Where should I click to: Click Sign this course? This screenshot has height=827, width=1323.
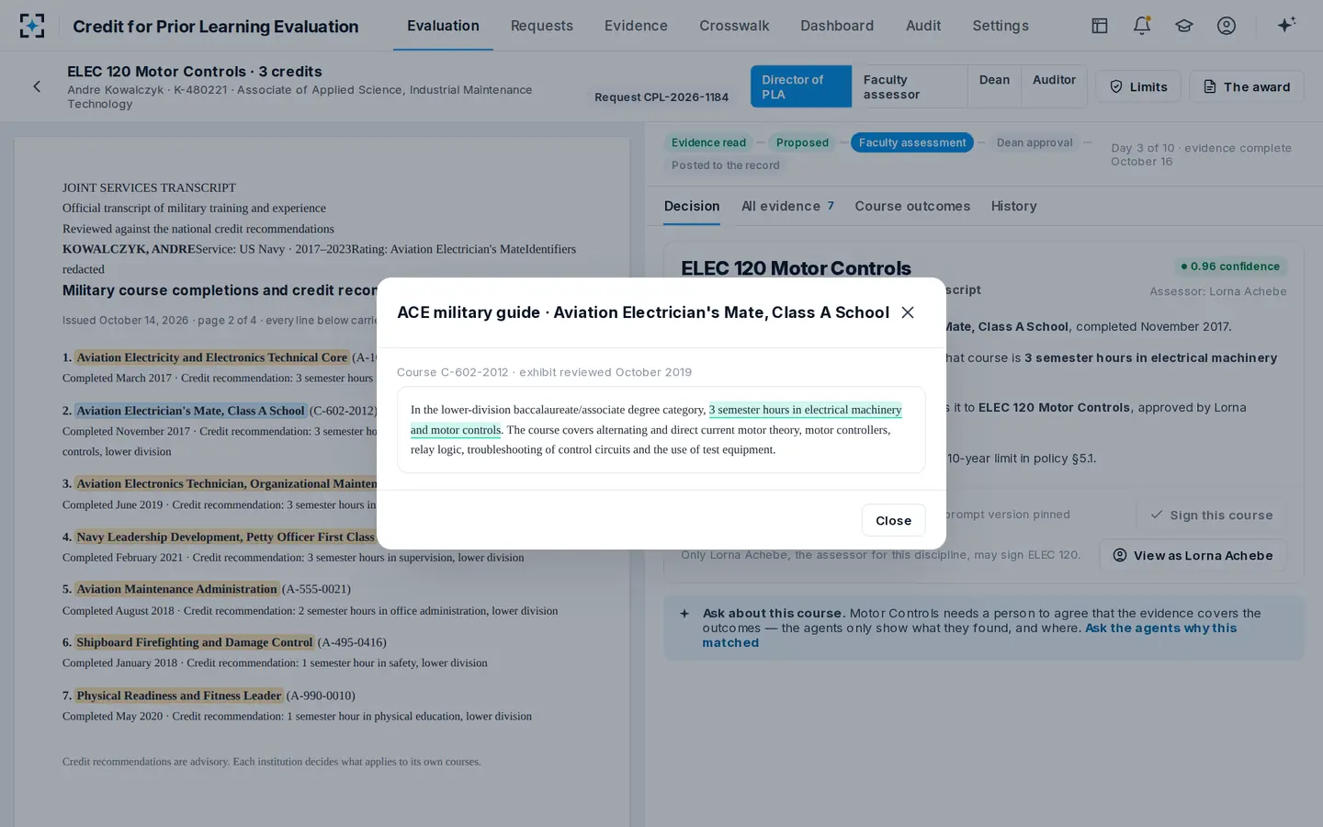(x=1211, y=515)
